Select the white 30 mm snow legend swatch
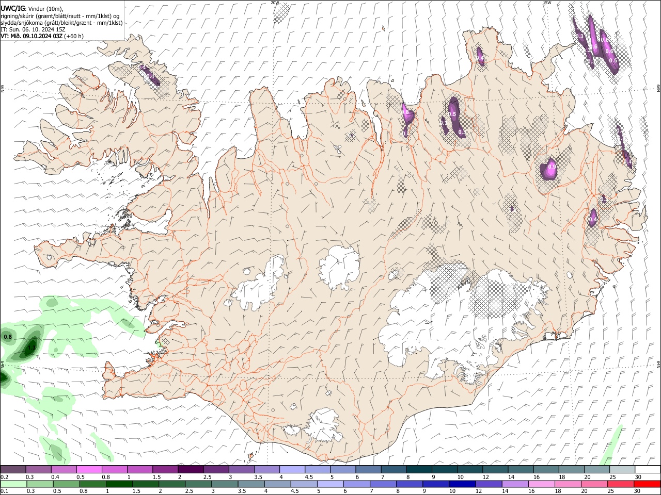This screenshot has width=661, height=495. point(648,469)
